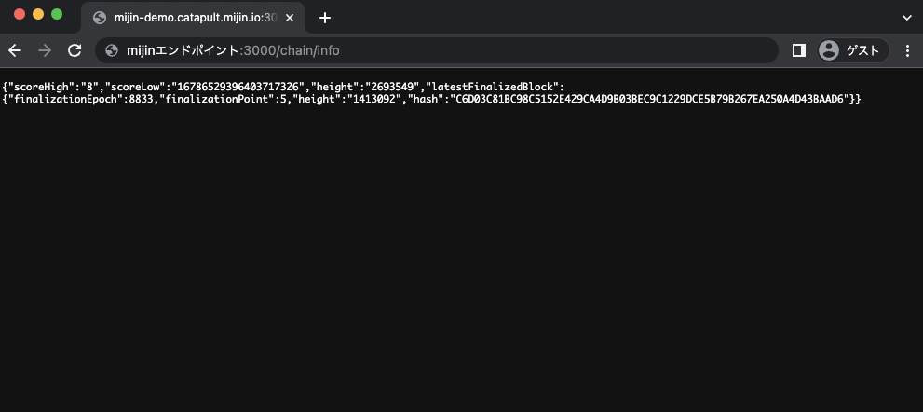This screenshot has width=923, height=412.
Task: Reload the chain info page
Action: 75,50
